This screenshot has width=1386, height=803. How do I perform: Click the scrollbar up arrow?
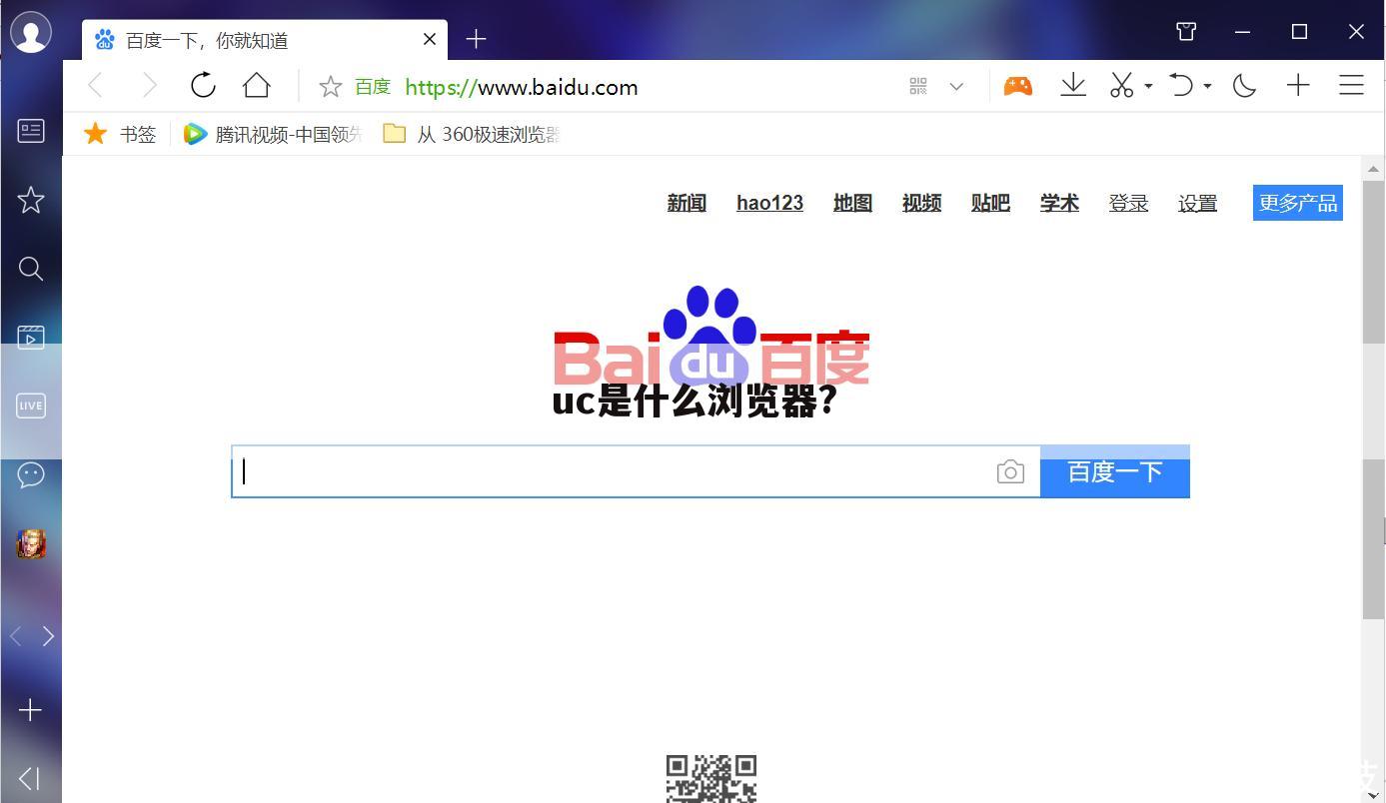coord(1373,168)
